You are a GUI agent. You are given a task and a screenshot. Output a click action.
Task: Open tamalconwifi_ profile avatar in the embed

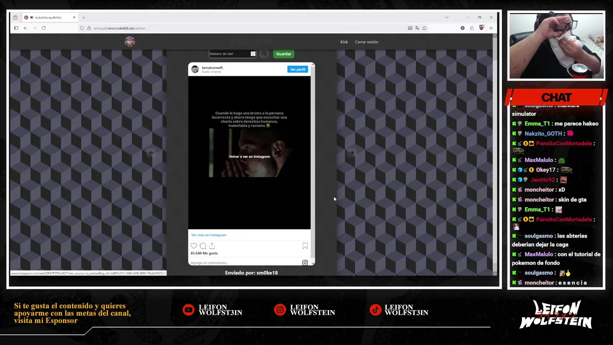point(195,69)
